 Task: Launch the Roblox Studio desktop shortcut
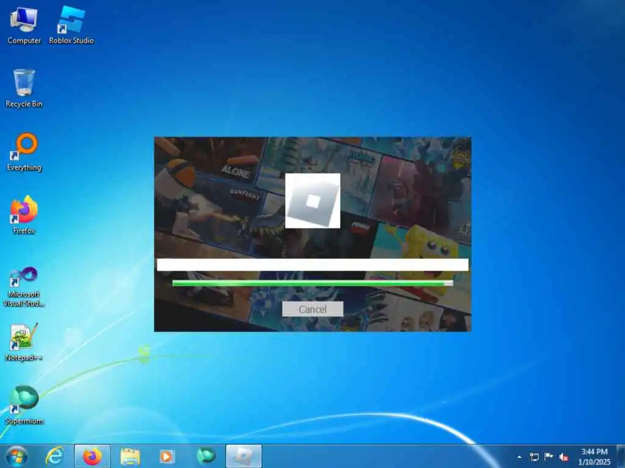click(71, 26)
